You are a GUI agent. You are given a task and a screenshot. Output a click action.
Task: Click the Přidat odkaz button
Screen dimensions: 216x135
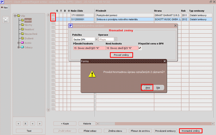point(90,131)
